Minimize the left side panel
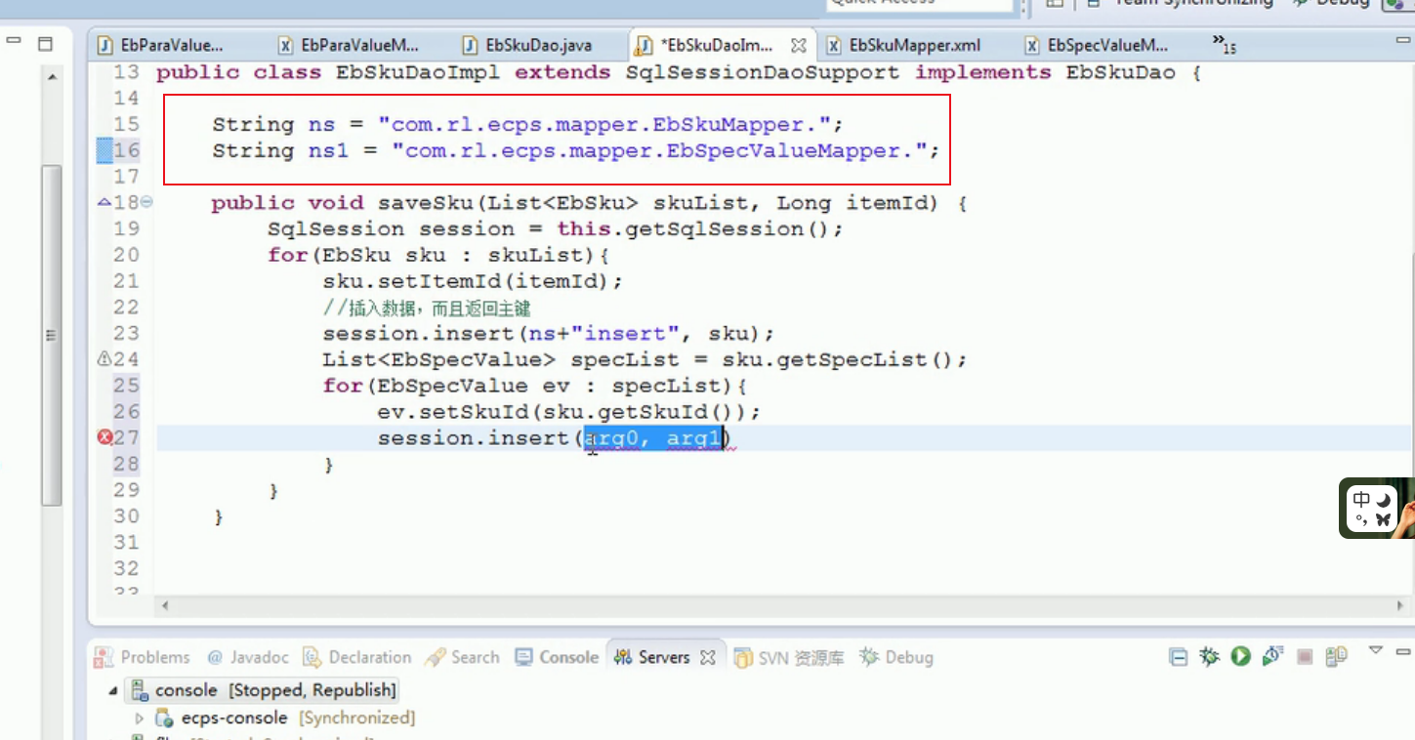The height and width of the screenshot is (740, 1415). pyautogui.click(x=13, y=42)
